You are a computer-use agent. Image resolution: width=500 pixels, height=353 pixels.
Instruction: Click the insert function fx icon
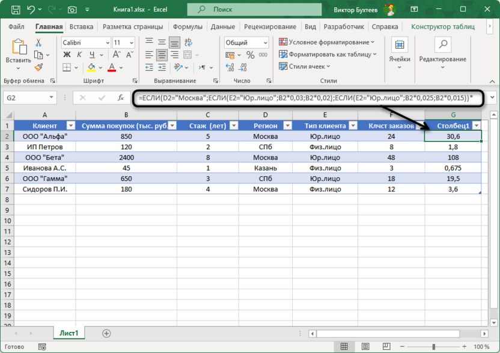(121, 97)
